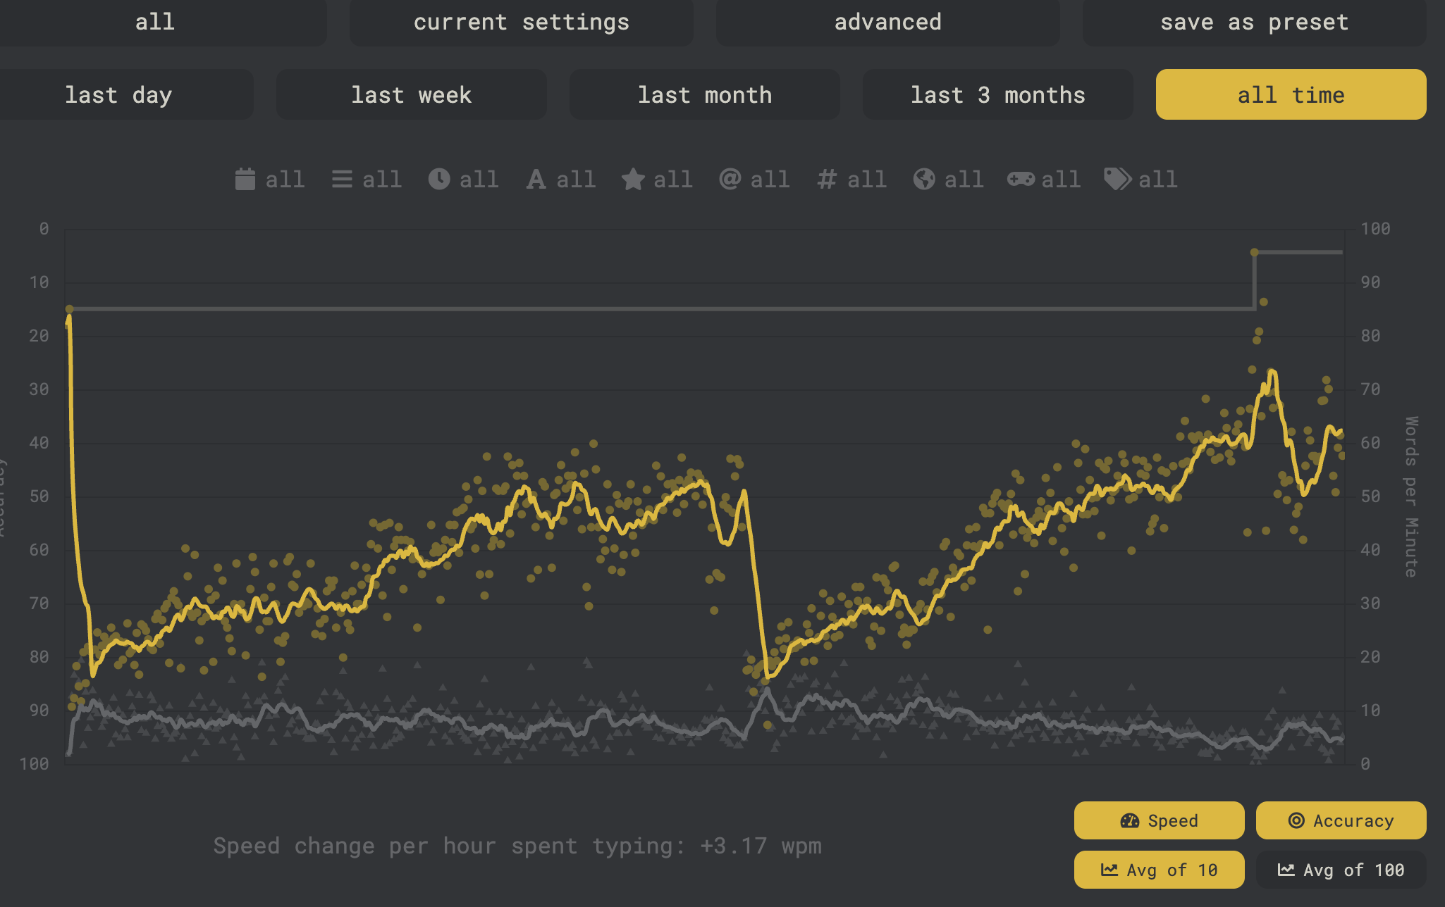Open the advanced filter tab

887,22
